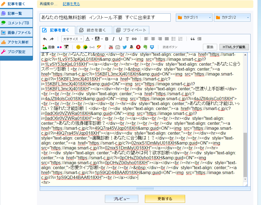
Task: Open the カテゴリ2 dropdown
Action: coord(232,18)
